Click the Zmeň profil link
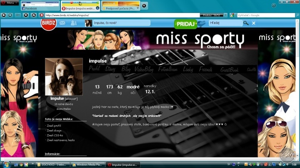The width and height of the screenshot is (300, 168). 54,126
